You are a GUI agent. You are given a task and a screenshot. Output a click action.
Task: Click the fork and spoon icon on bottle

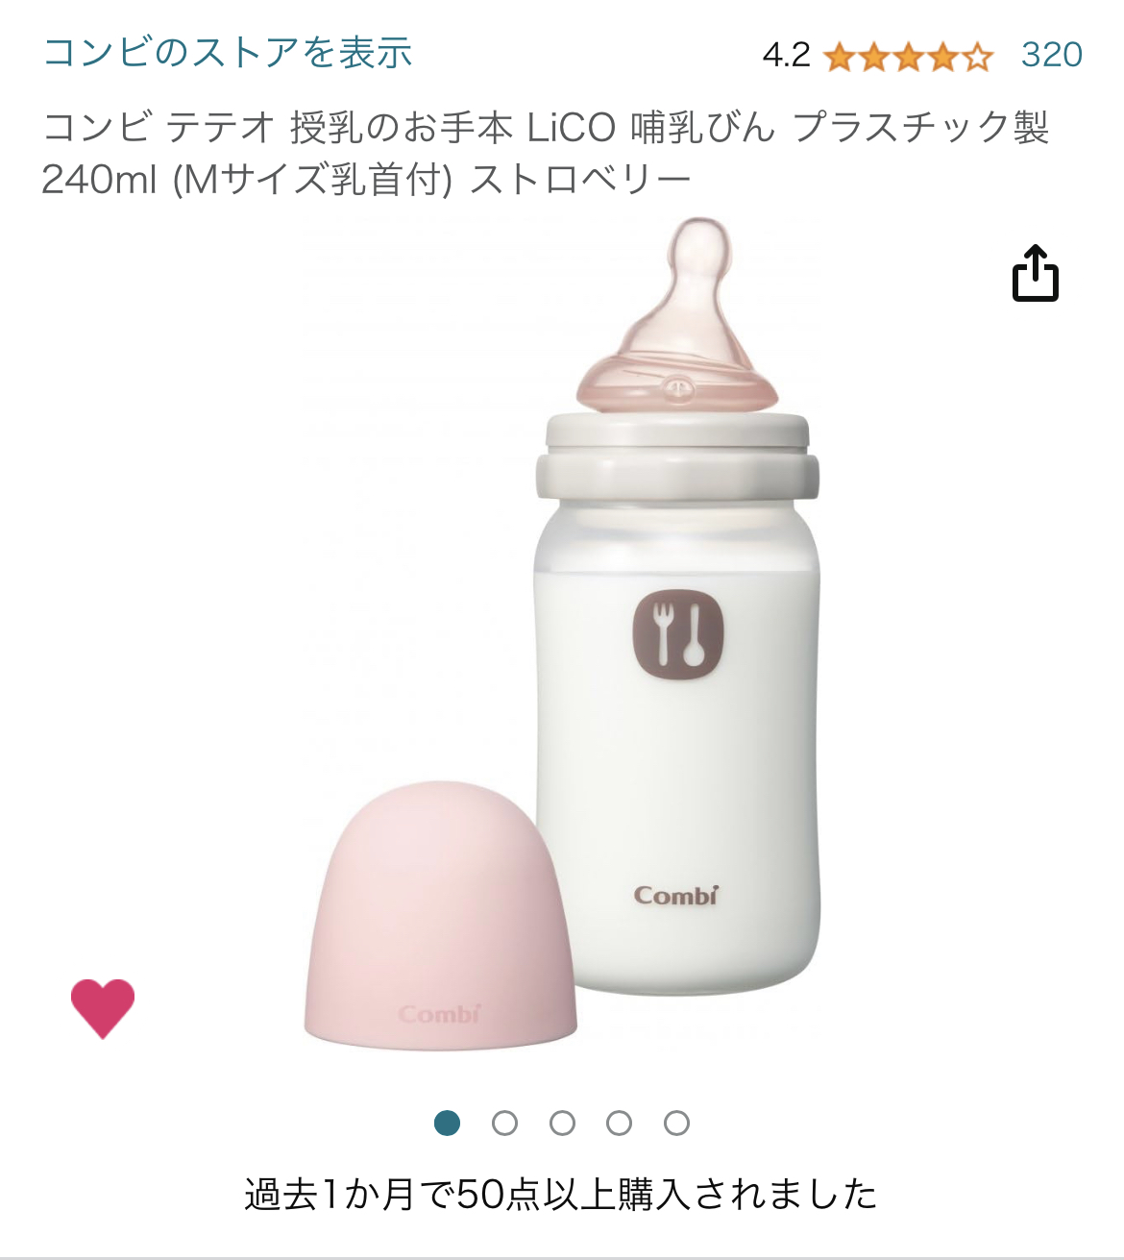[x=678, y=635]
